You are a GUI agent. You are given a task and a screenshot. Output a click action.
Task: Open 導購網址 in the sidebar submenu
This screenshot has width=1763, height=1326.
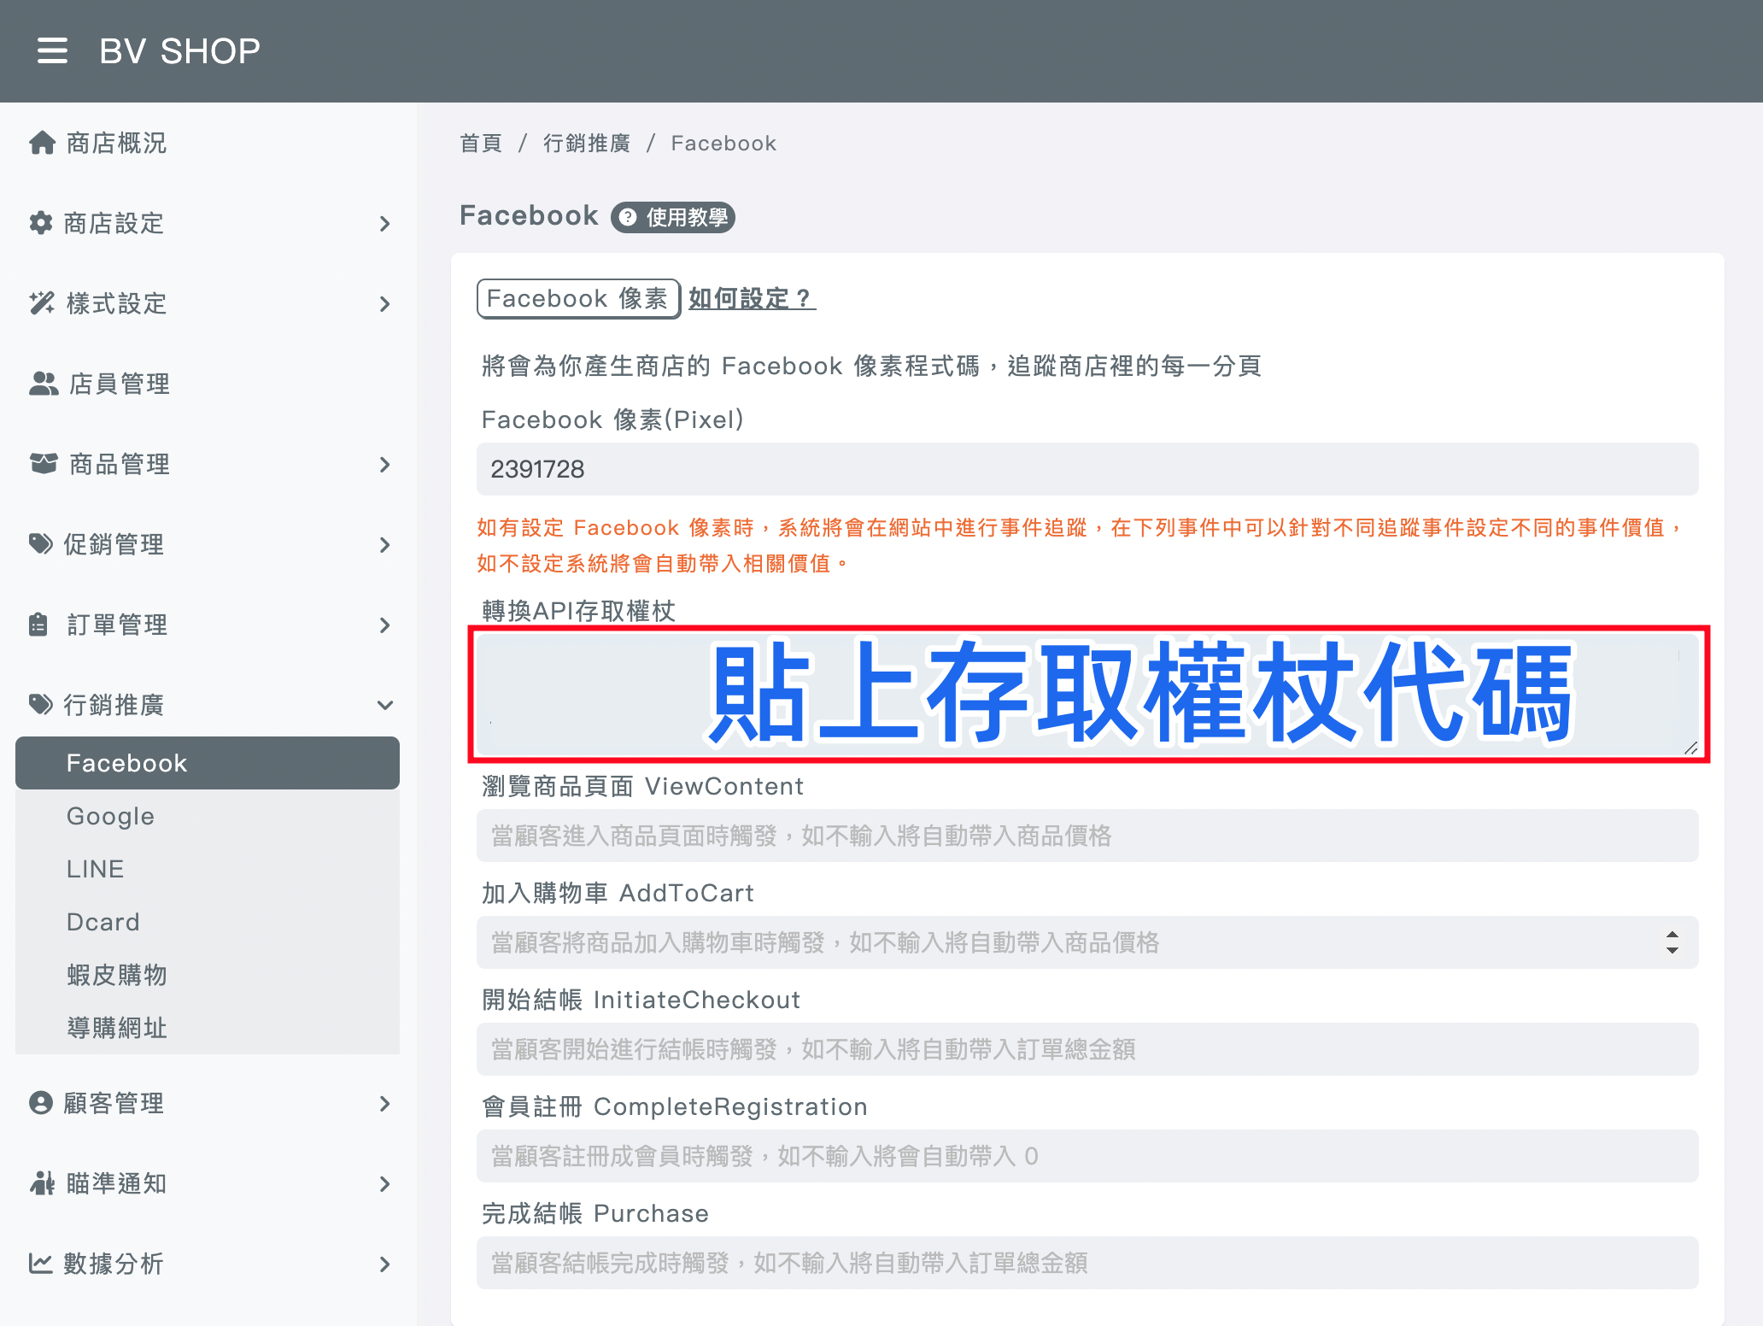[208, 1028]
